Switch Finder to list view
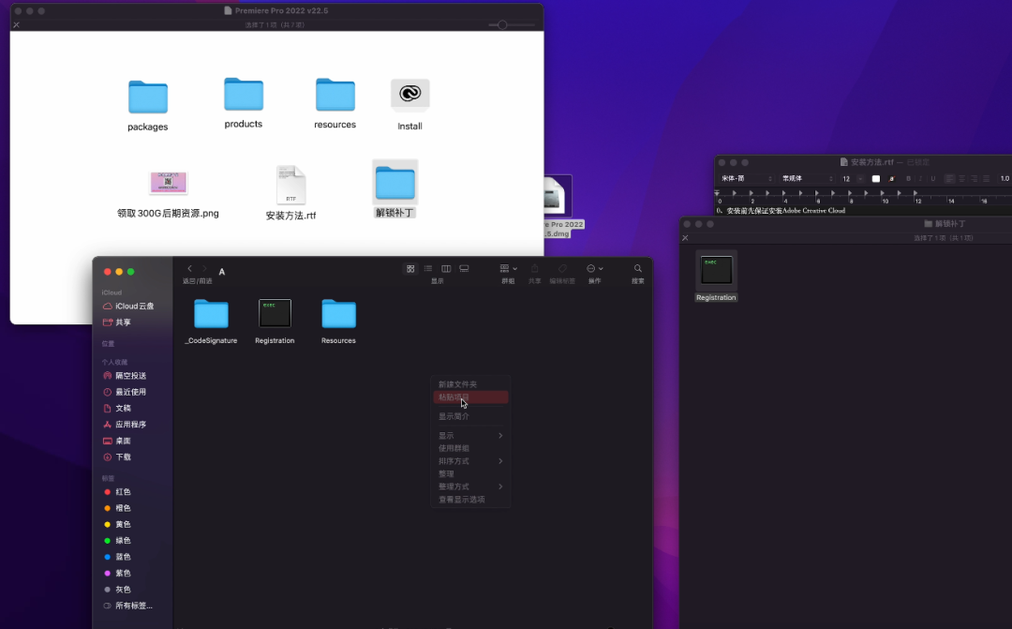Image resolution: width=1012 pixels, height=629 pixels. click(x=428, y=269)
